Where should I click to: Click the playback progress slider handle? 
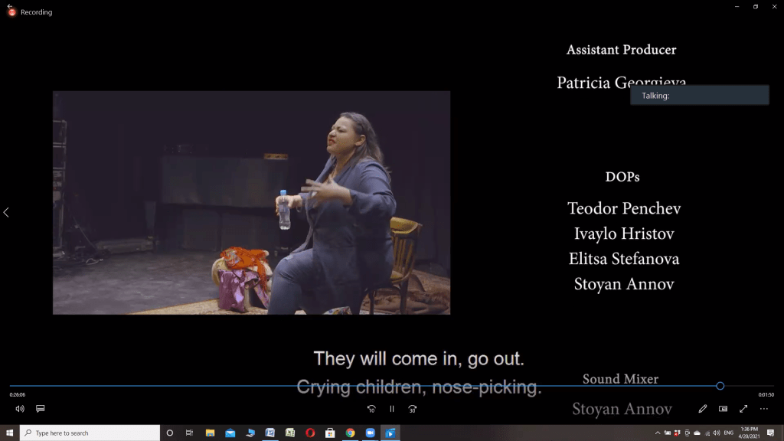pos(720,386)
